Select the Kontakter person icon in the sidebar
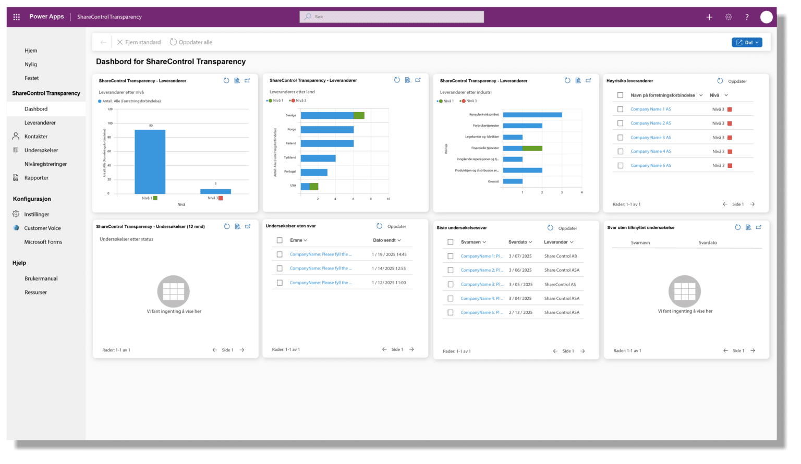The width and height of the screenshot is (801, 464). (x=16, y=136)
